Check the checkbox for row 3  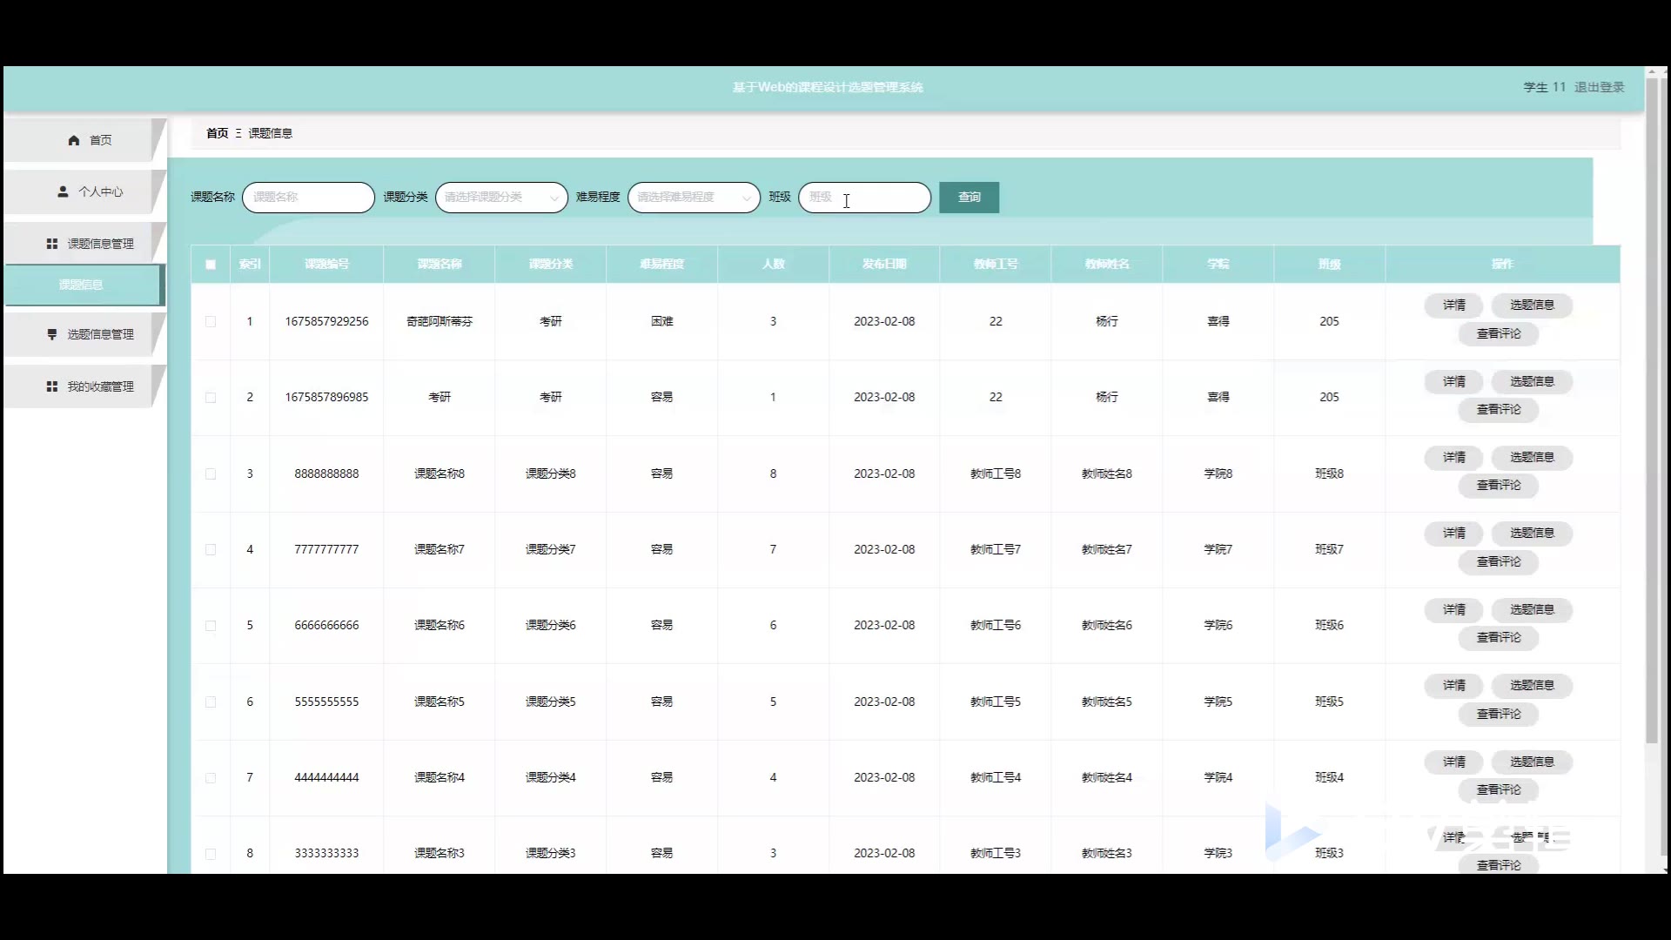211,473
